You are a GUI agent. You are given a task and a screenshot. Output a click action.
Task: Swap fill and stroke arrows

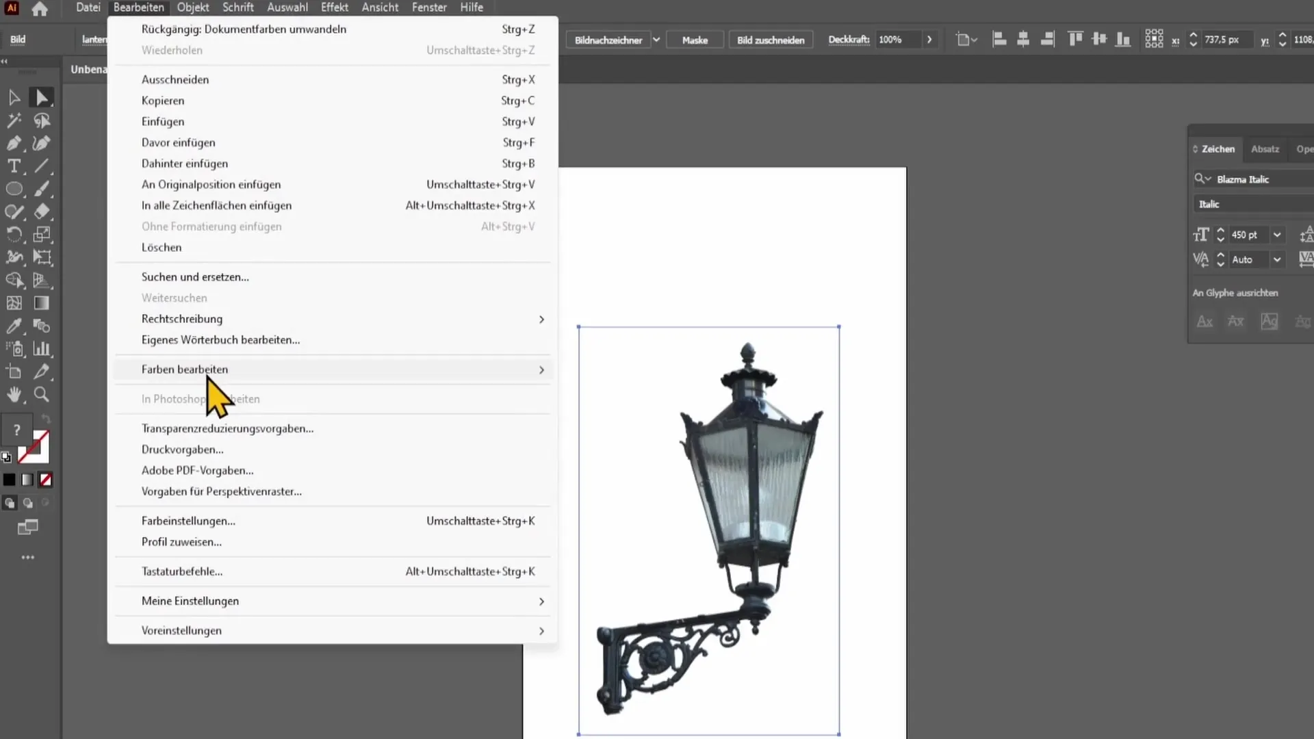[x=45, y=419]
